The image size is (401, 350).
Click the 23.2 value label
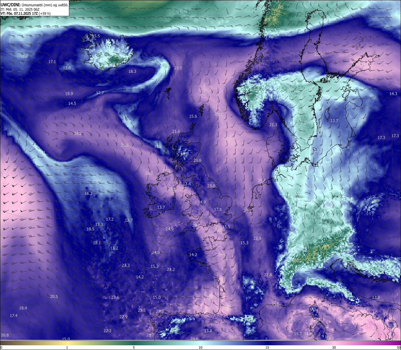click(x=171, y=270)
